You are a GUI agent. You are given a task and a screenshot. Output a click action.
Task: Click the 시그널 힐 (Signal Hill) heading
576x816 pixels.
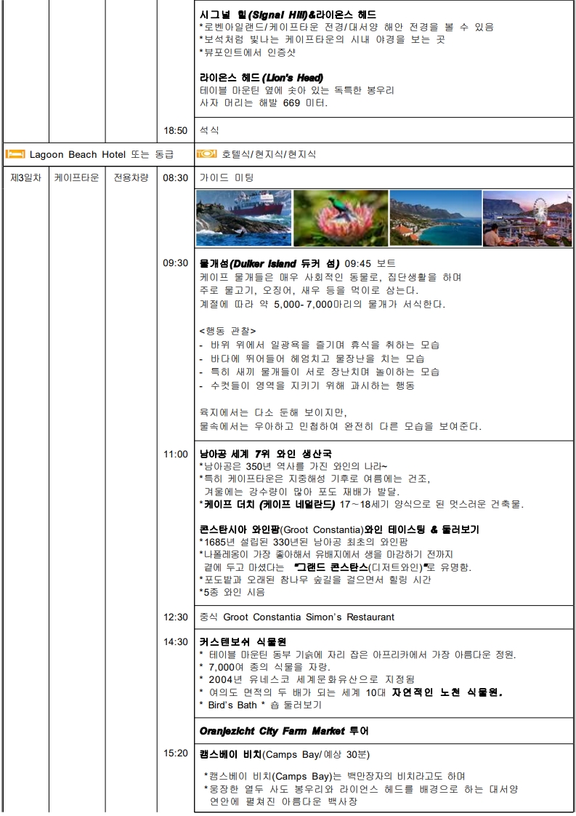tap(288, 15)
